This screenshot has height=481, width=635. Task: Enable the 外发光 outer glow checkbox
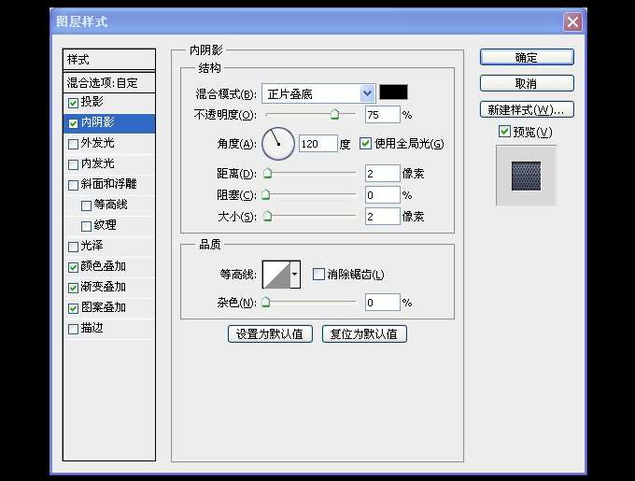pos(74,144)
